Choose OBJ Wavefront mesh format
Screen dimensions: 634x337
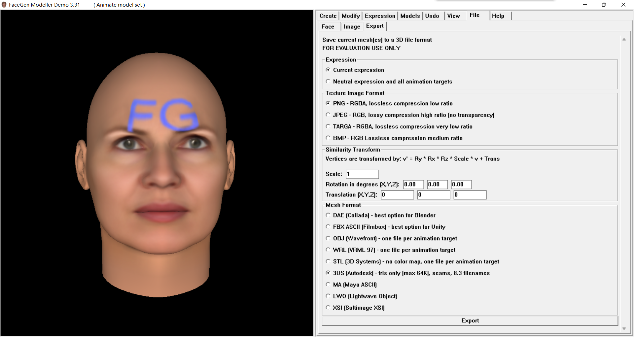(x=391, y=238)
